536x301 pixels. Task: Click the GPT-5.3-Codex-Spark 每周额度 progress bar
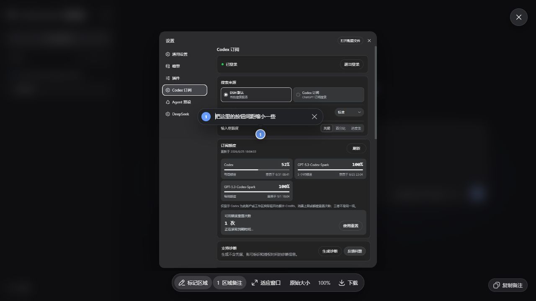coord(257,192)
